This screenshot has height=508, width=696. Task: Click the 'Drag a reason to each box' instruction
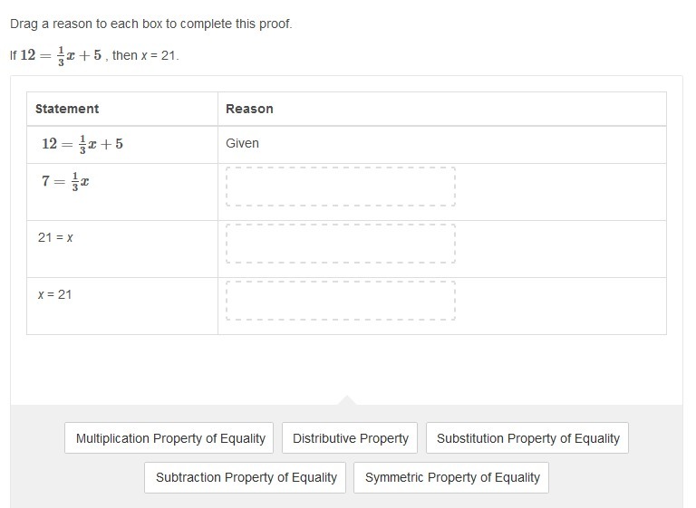tap(151, 24)
